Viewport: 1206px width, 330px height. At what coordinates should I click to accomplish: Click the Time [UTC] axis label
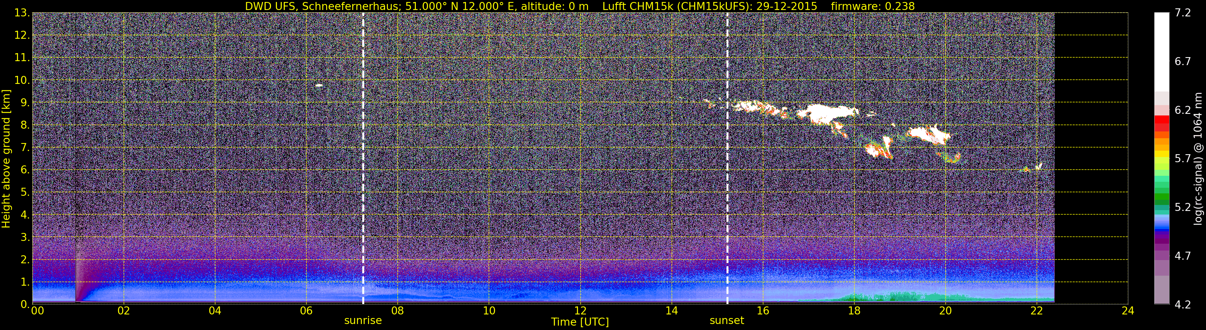tap(580, 322)
